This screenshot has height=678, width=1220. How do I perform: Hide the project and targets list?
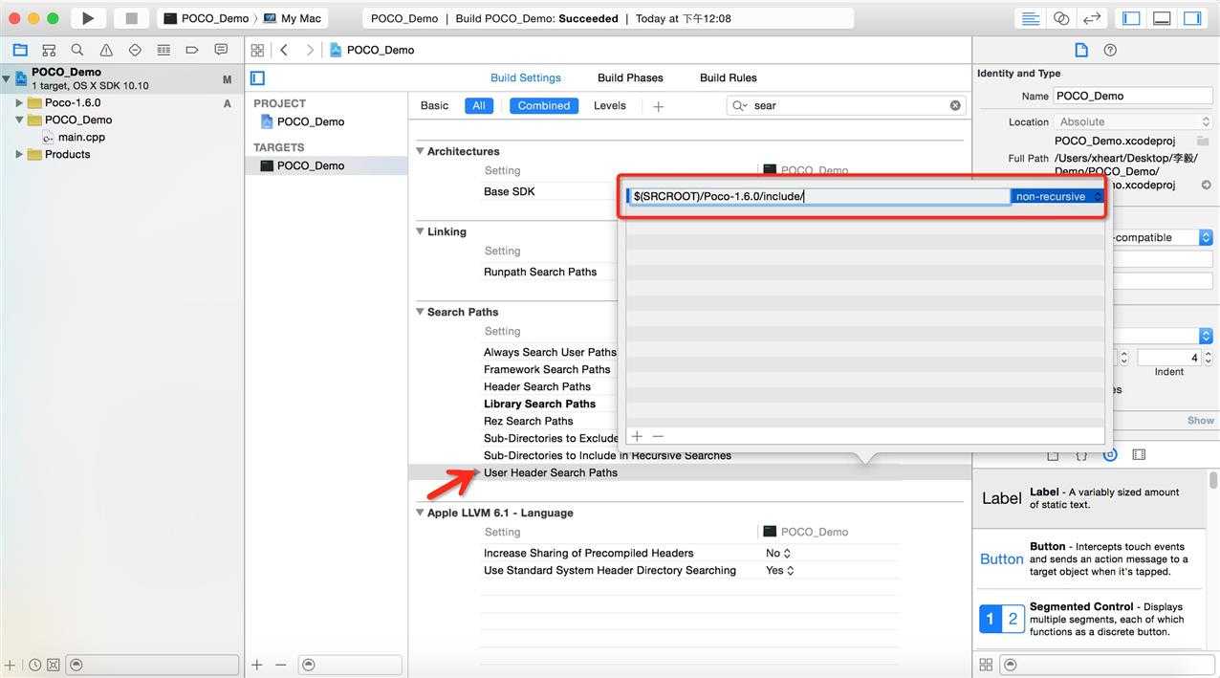pyautogui.click(x=257, y=77)
